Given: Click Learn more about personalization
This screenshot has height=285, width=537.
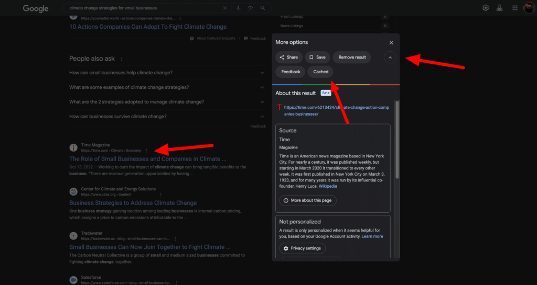Looking at the screenshot, I should (x=372, y=236).
